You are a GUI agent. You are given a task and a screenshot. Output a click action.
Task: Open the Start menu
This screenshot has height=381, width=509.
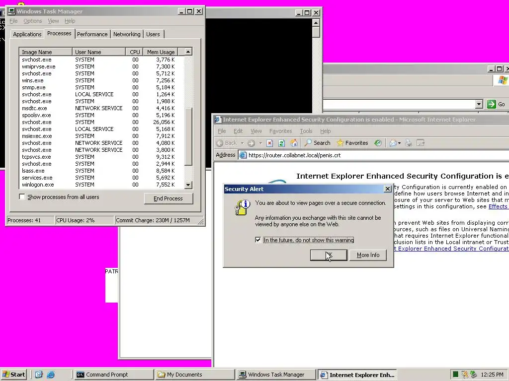13,375
